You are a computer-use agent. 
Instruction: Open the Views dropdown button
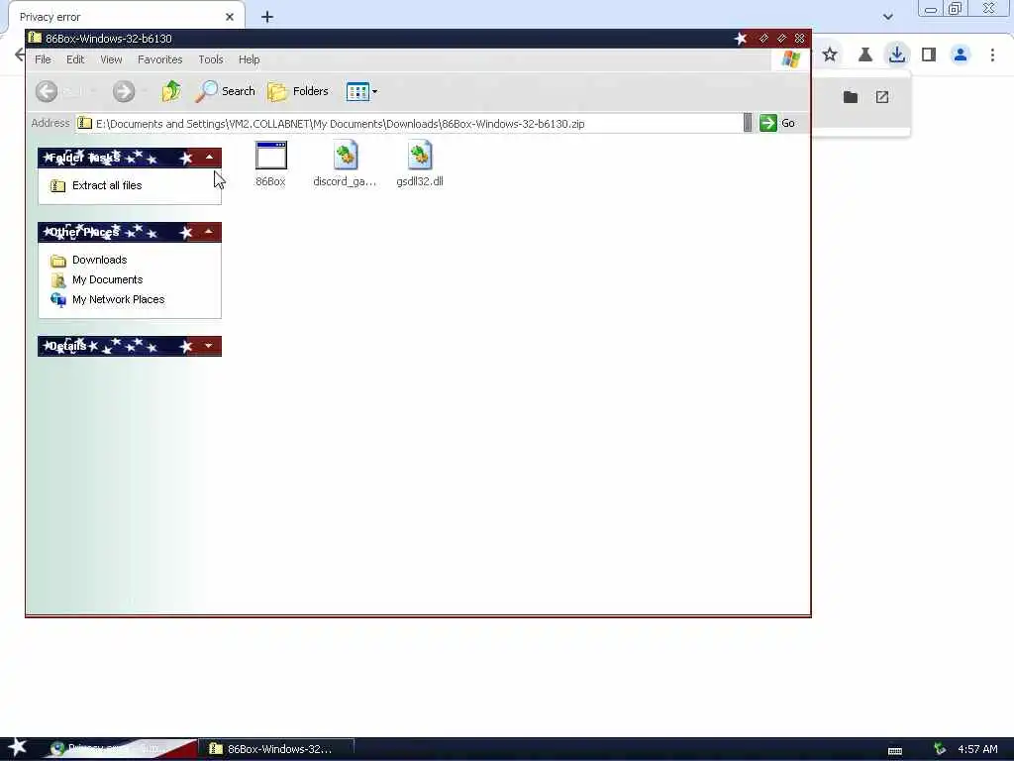pos(361,91)
